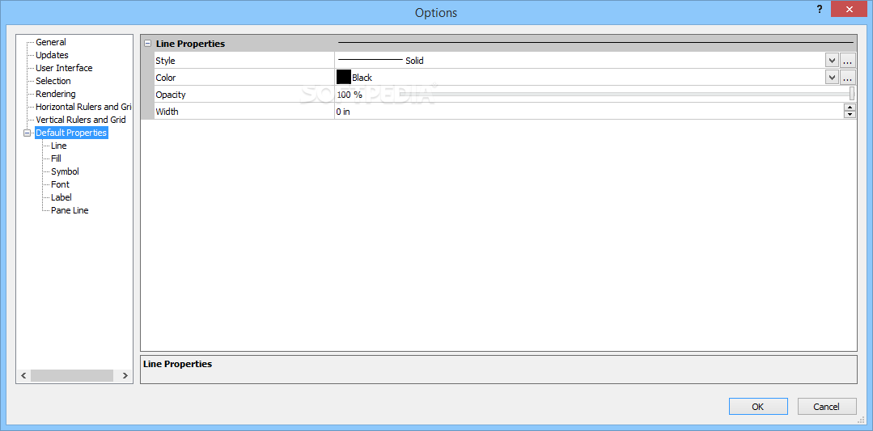Image resolution: width=873 pixels, height=431 pixels.
Task: Close the Options dialog window
Action: coord(849,9)
